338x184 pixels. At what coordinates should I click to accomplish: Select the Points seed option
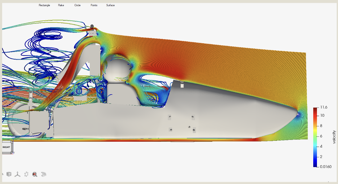(x=94, y=5)
